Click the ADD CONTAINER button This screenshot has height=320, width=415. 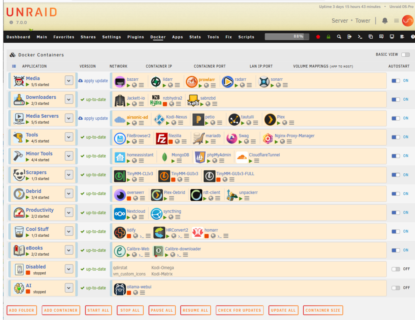[61, 310]
